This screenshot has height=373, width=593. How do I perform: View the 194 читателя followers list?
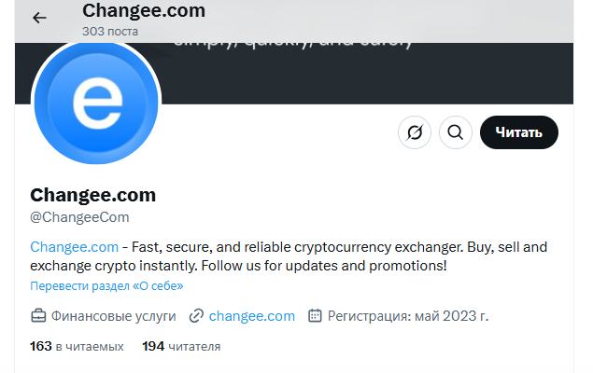click(x=181, y=346)
